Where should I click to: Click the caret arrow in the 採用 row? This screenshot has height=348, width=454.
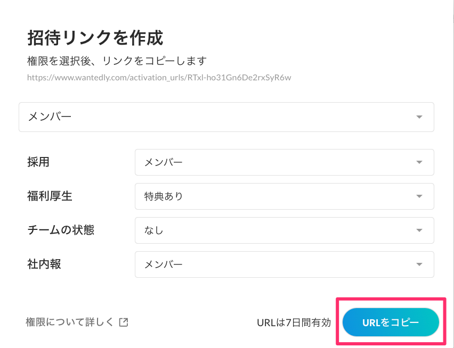(x=419, y=162)
